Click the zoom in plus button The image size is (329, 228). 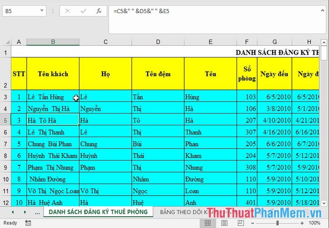(303, 223)
